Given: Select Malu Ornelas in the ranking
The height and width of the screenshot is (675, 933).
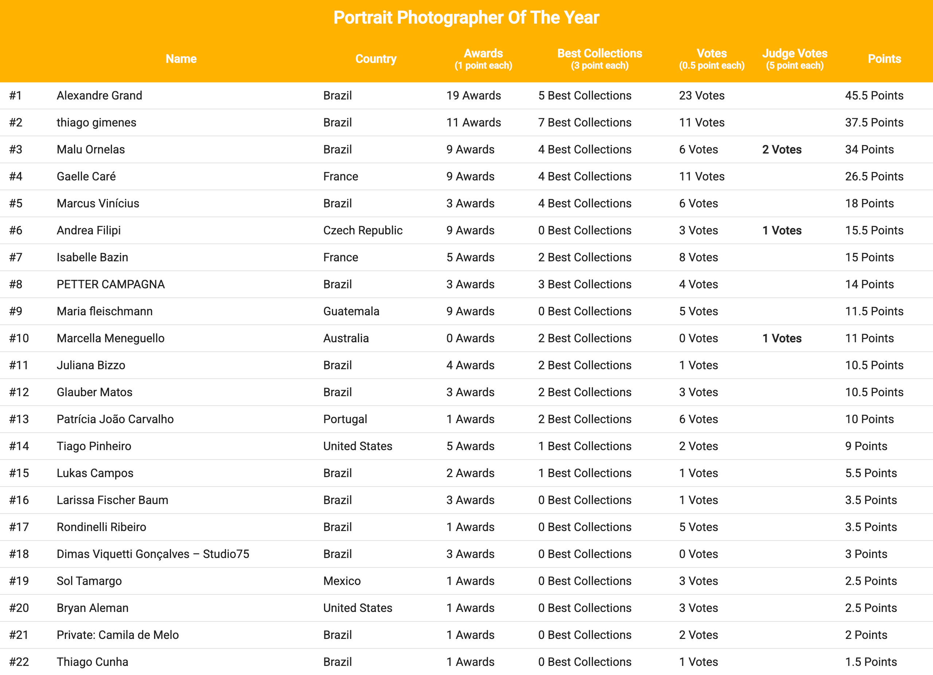Looking at the screenshot, I should pos(90,149).
